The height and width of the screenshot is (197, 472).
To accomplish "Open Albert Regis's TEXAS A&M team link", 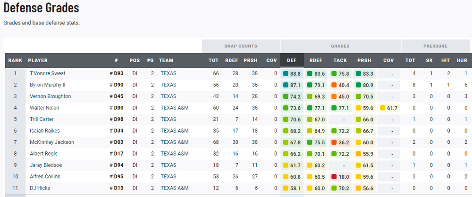I will (x=175, y=154).
